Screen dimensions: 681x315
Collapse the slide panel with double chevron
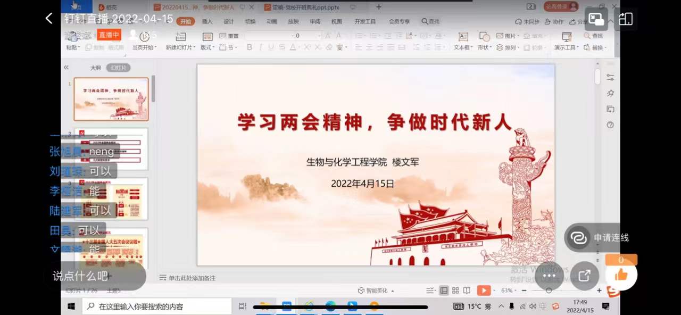click(67, 68)
